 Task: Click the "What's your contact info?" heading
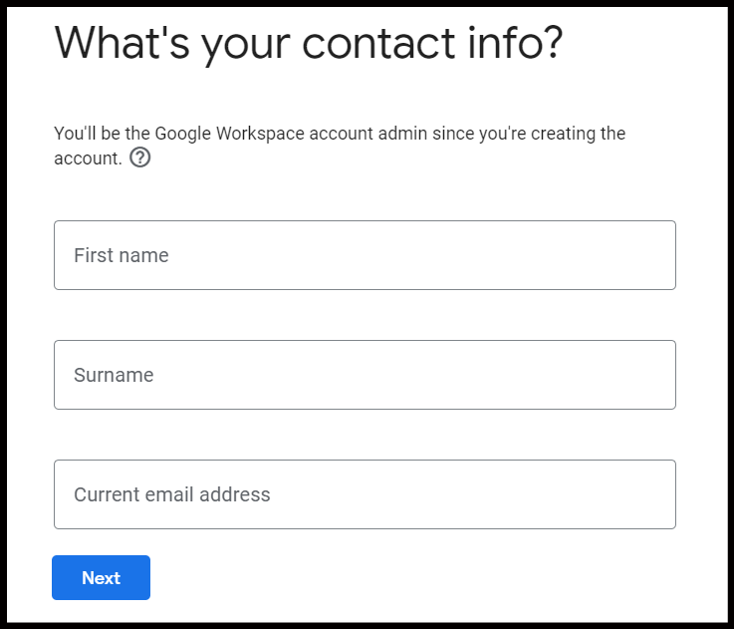309,44
